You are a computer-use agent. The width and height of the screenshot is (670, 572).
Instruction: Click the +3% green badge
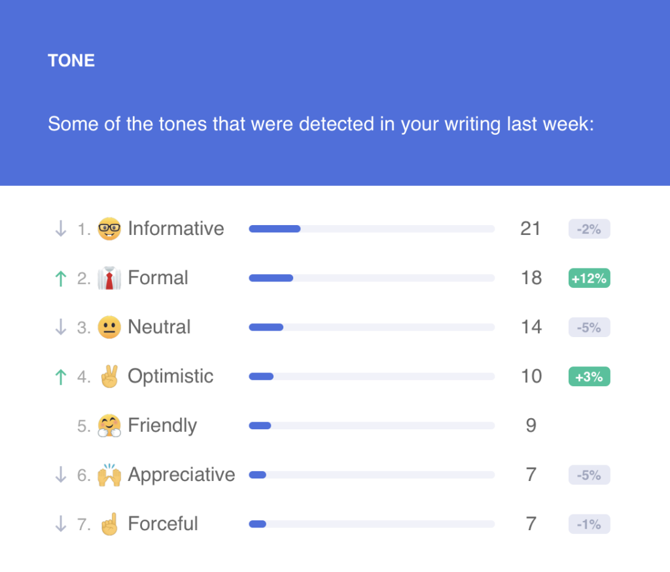[590, 376]
